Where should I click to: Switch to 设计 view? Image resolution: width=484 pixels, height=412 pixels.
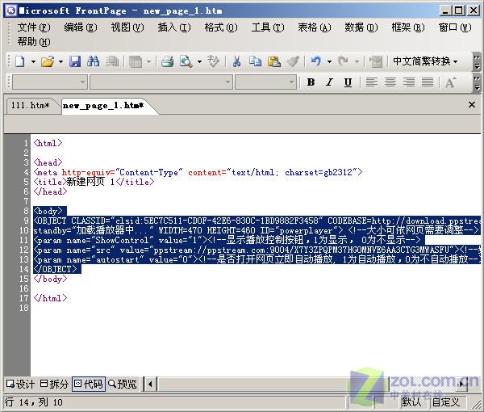pyautogui.click(x=20, y=385)
